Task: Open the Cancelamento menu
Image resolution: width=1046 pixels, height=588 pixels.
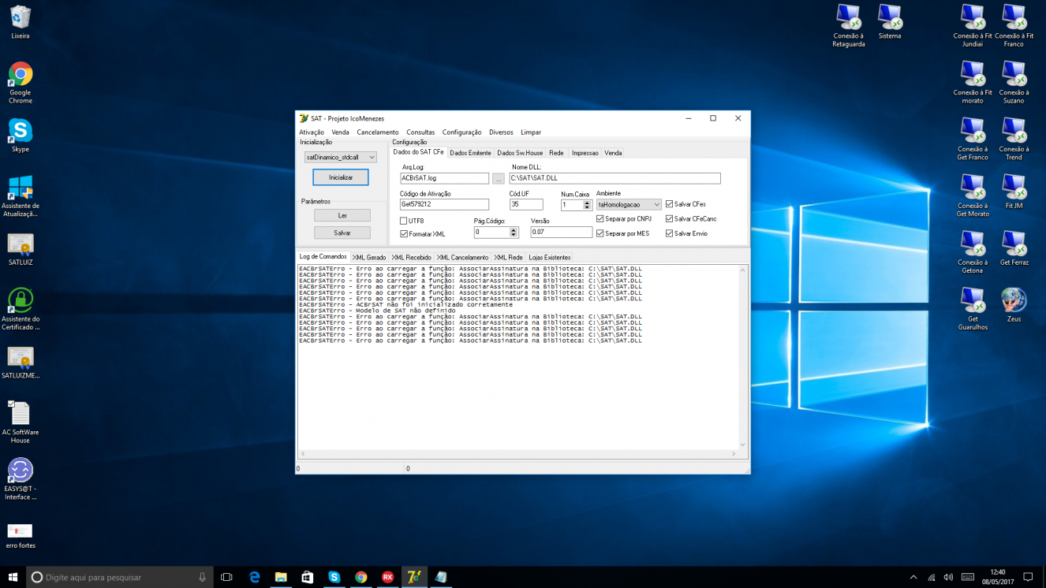Action: point(378,132)
